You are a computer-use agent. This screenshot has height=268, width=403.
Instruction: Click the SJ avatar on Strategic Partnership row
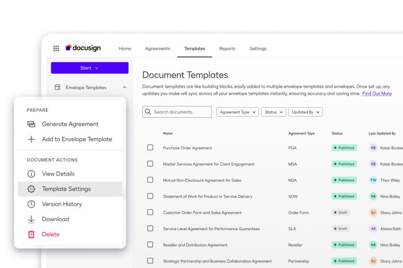coord(373,261)
